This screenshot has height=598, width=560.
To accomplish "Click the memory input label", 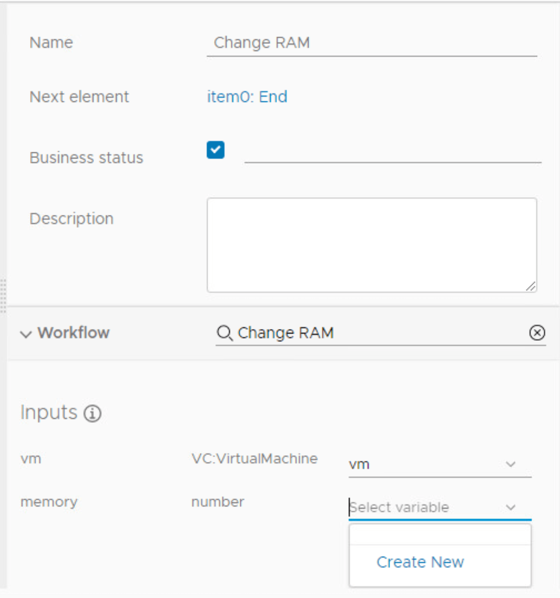I will click(x=49, y=502).
